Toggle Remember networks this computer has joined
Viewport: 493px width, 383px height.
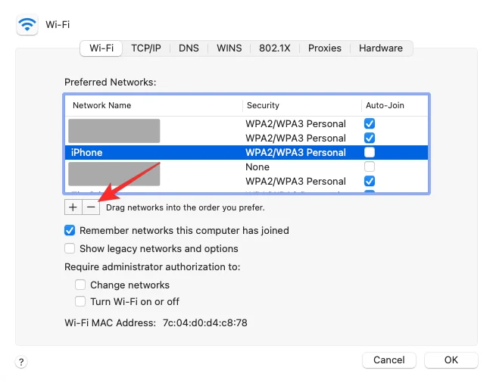tap(70, 230)
